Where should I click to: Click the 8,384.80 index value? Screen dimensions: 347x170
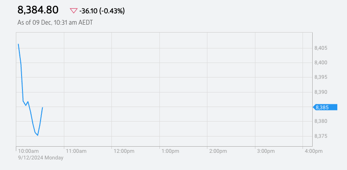38,10
